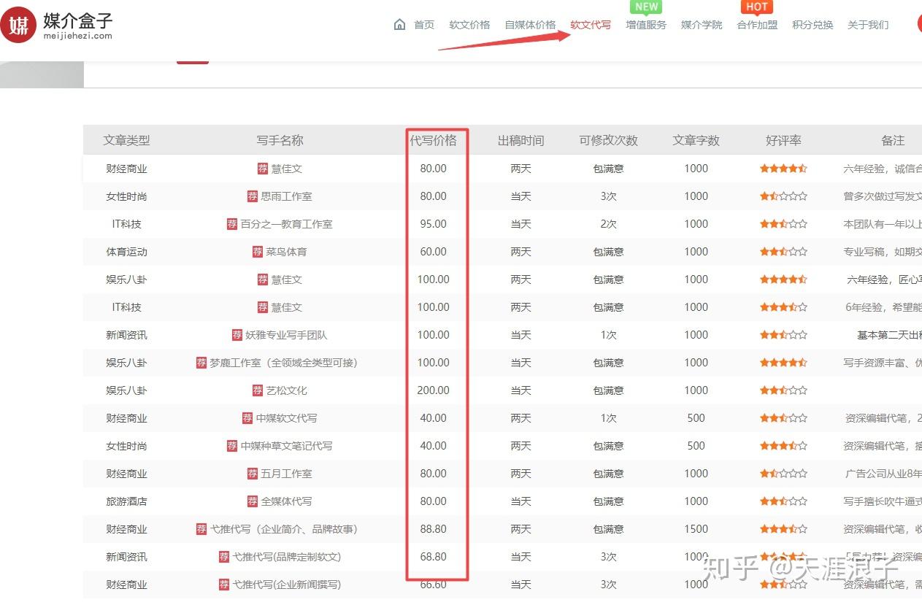Click 荐 badge next to 妖雅专业写手团队
This screenshot has width=922, height=605.
click(237, 335)
